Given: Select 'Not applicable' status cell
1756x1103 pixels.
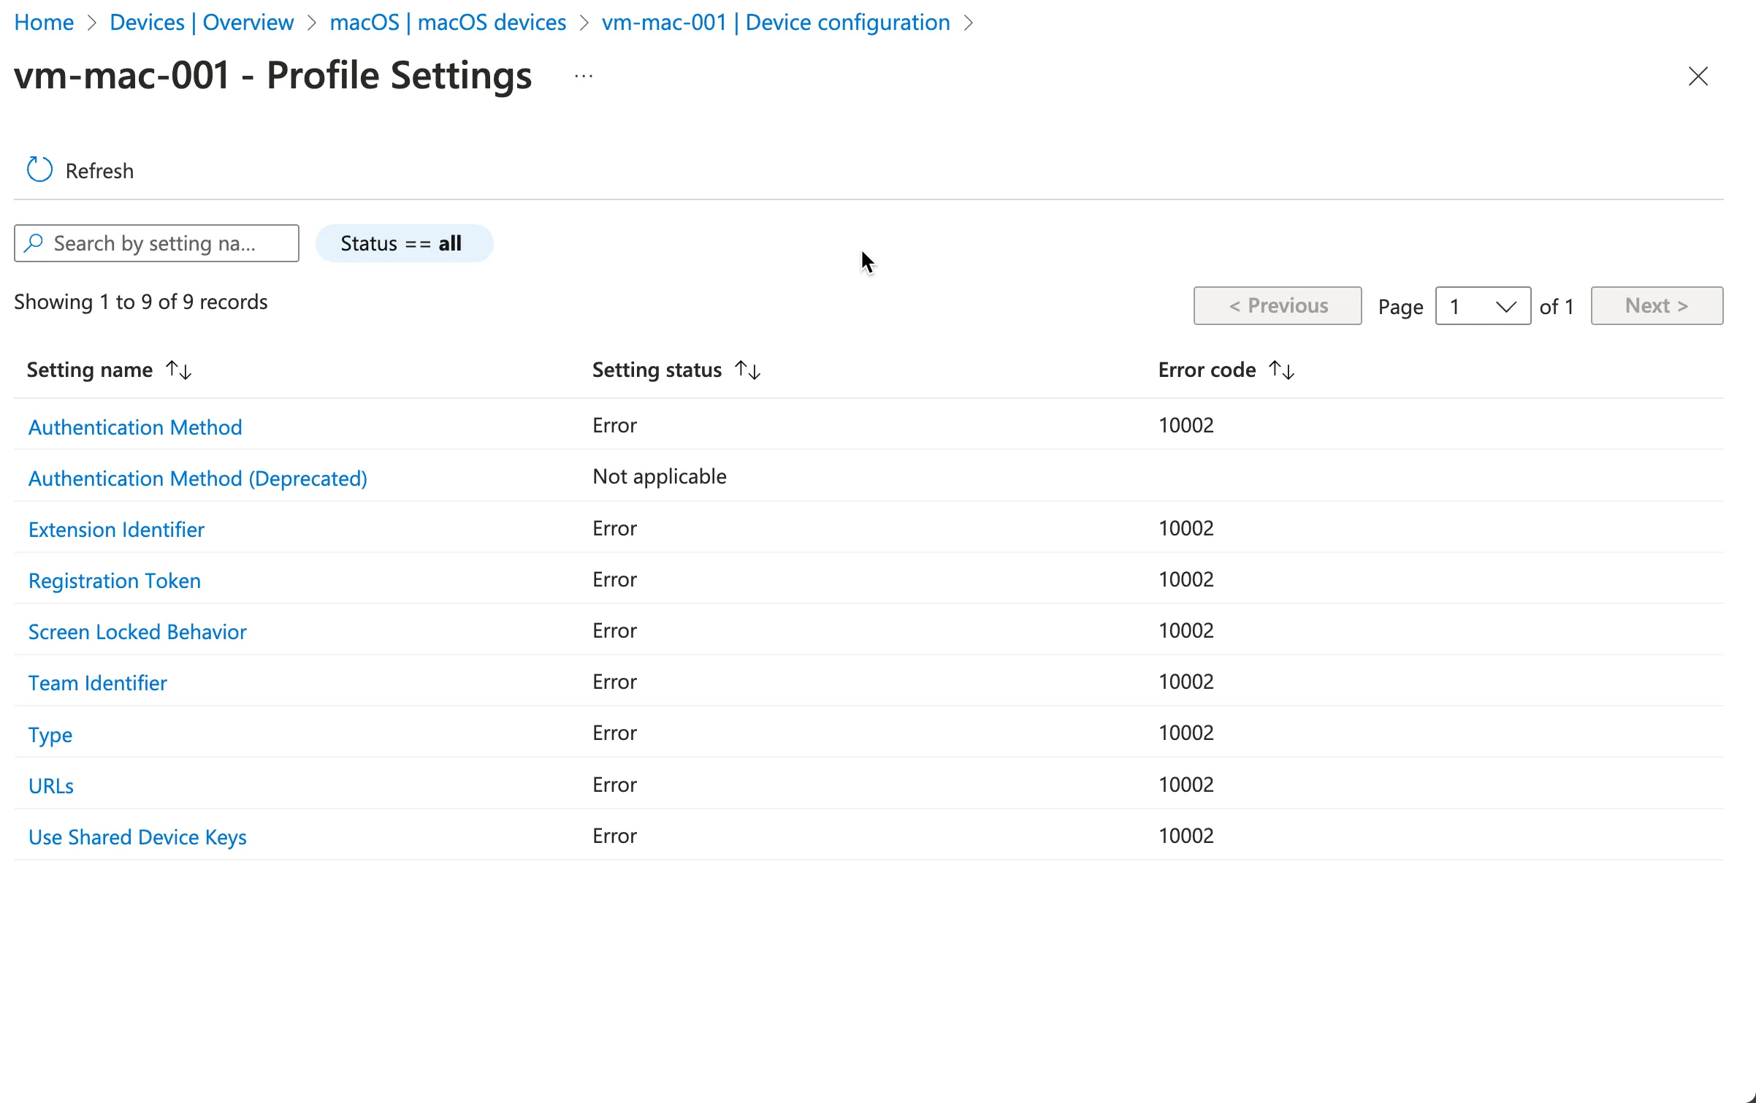Looking at the screenshot, I should click(x=660, y=476).
